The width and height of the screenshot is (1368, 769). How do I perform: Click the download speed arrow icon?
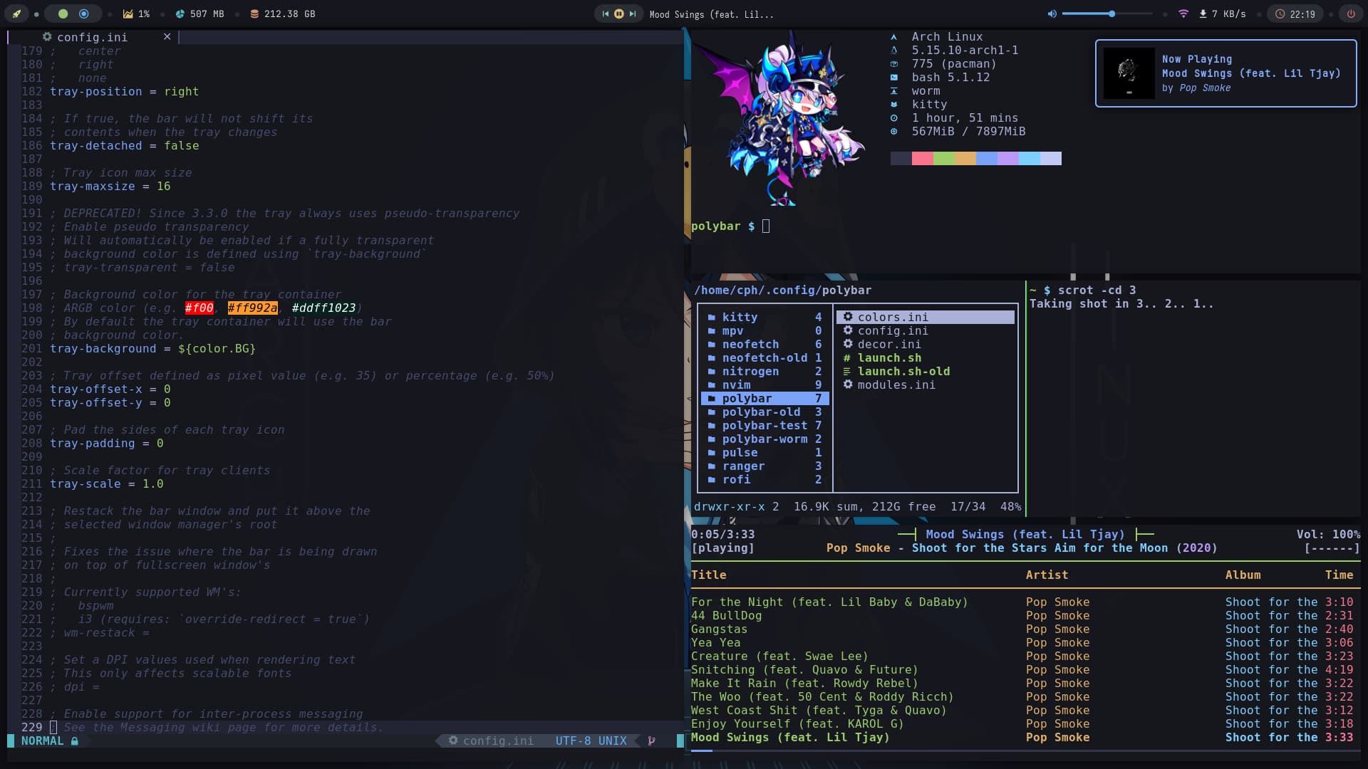click(1203, 14)
